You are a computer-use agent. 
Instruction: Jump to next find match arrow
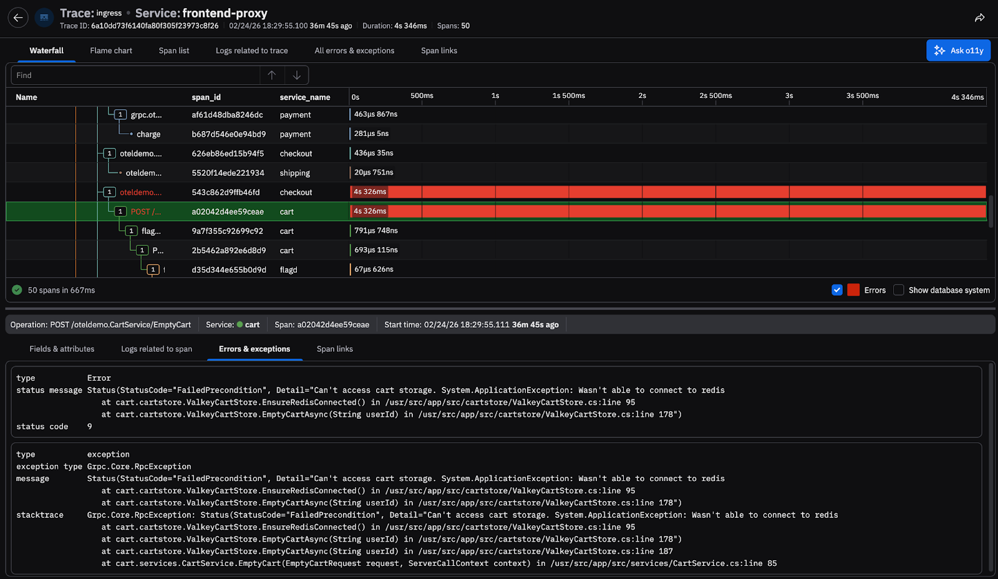(297, 75)
